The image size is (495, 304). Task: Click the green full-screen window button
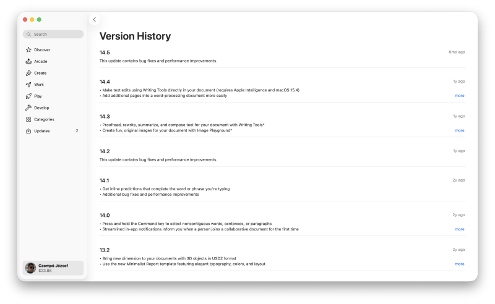[39, 20]
